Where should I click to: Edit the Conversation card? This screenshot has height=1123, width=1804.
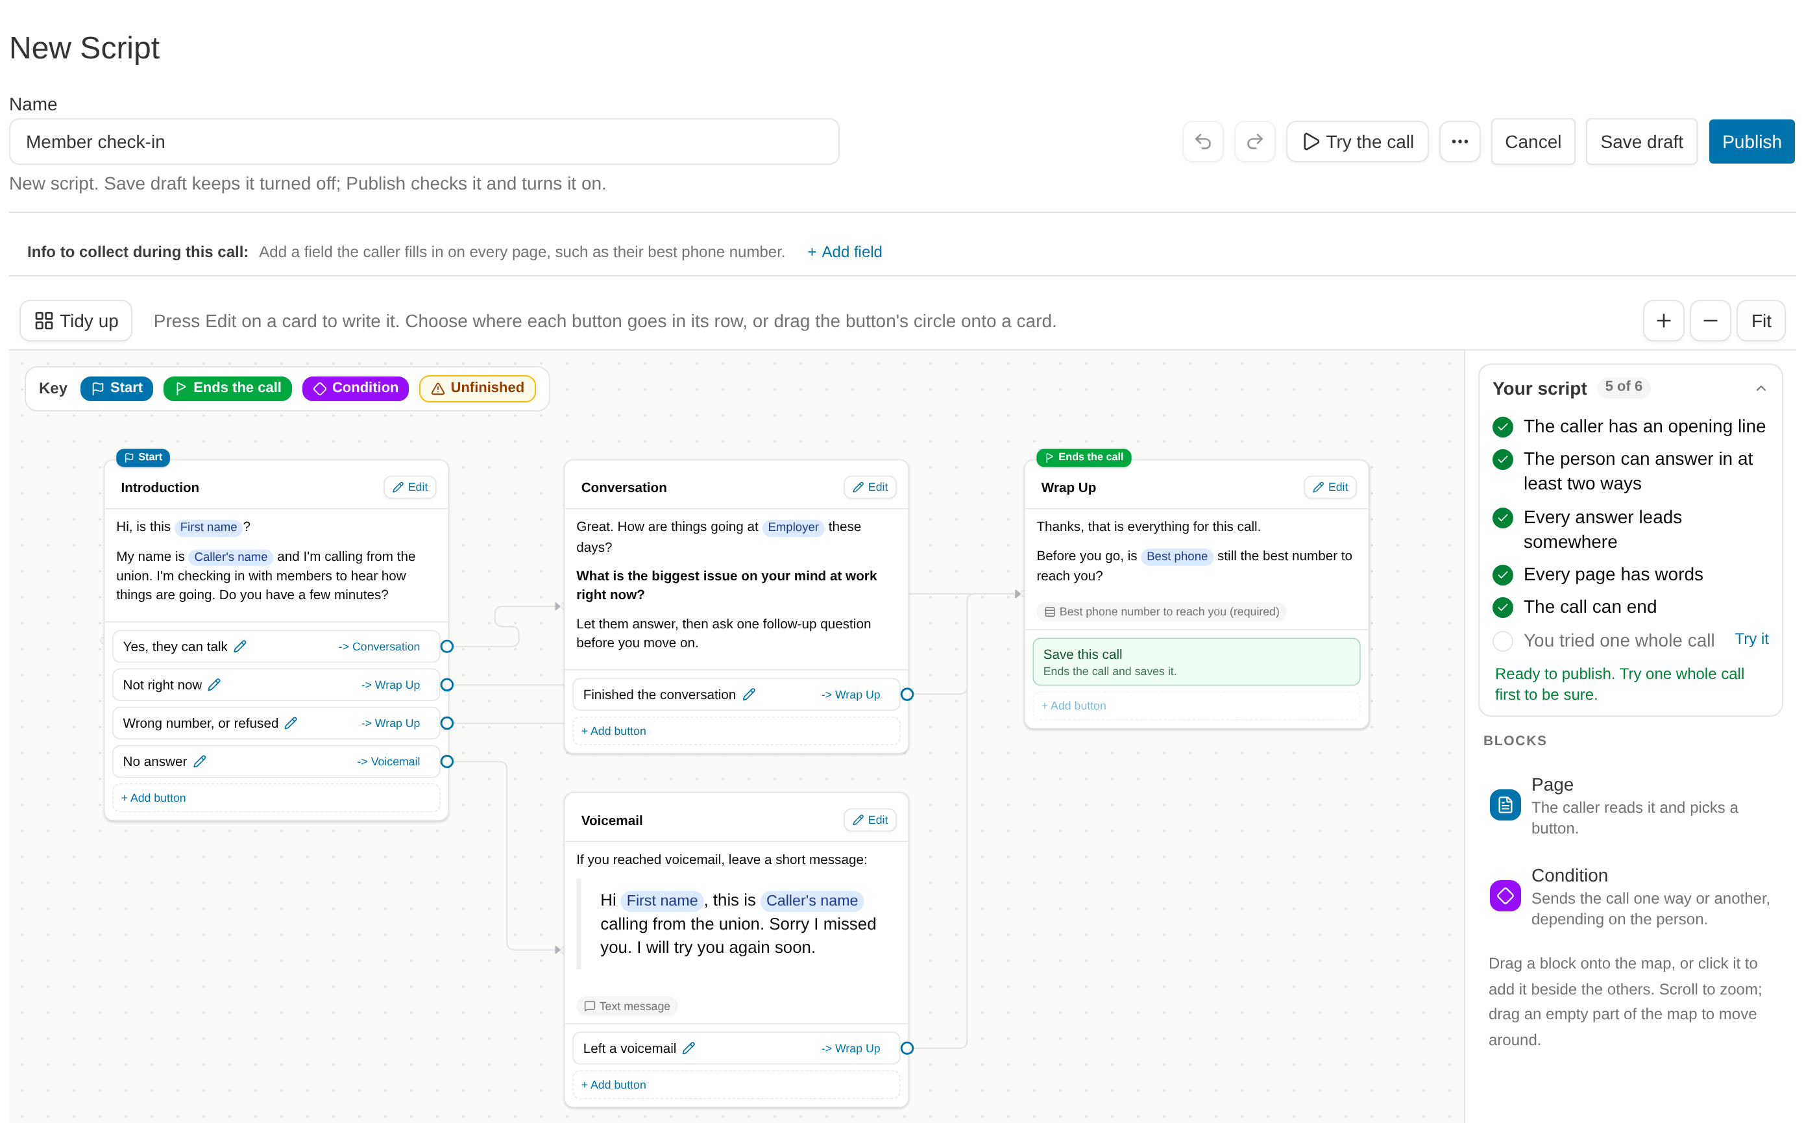tap(870, 487)
